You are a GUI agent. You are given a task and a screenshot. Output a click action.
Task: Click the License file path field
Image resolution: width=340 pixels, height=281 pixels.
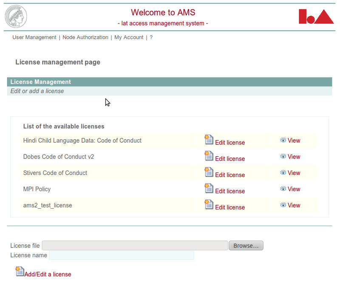[135, 246]
